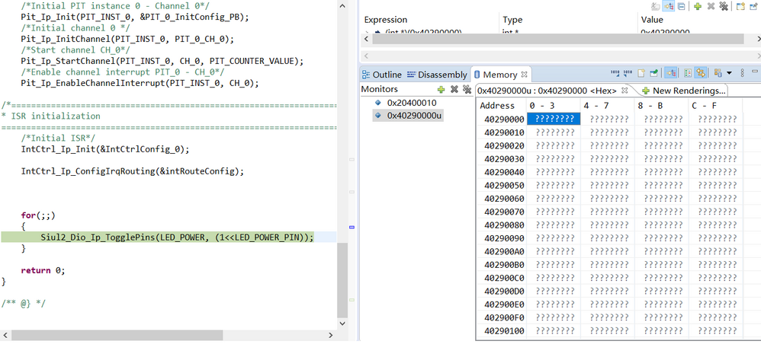Toggle Memory Monitors pane visibility

point(671,72)
